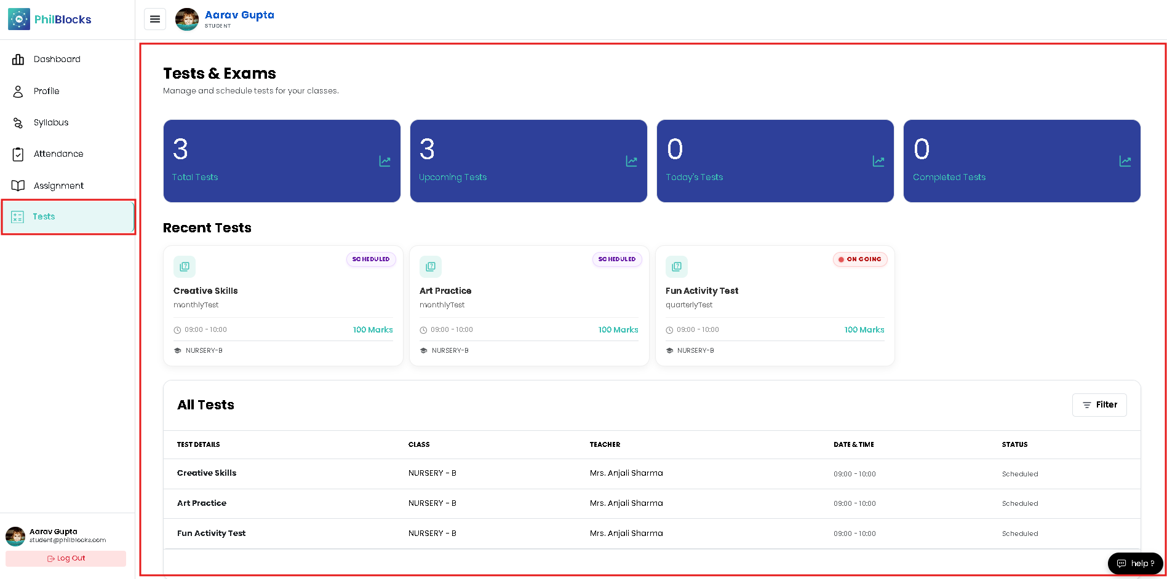The height and width of the screenshot is (579, 1167).
Task: Open the help chat widget
Action: pos(1136,564)
